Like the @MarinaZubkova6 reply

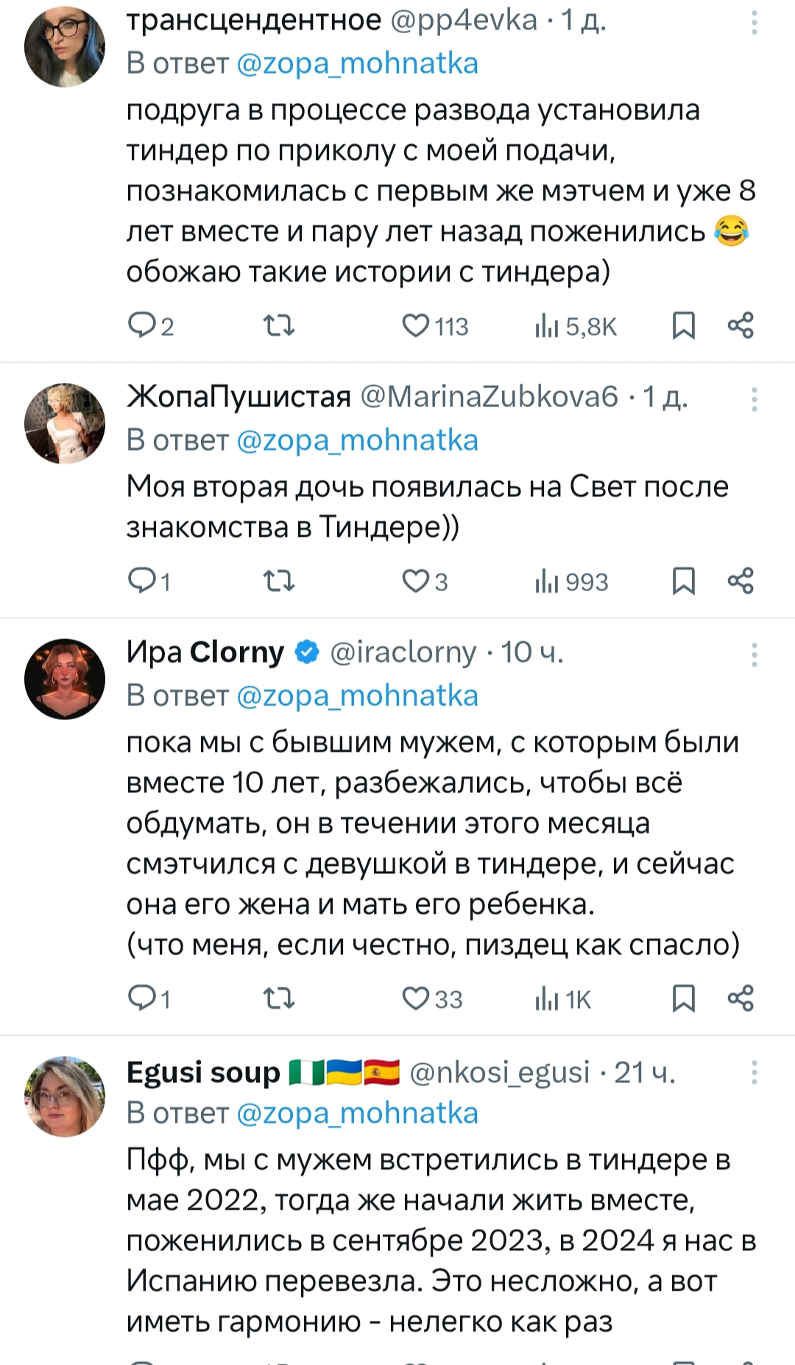coord(416,581)
